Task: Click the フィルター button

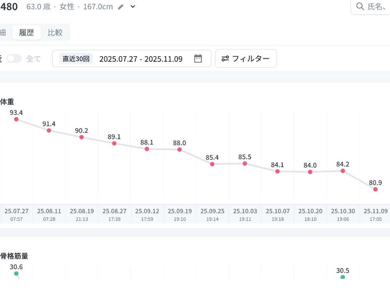Action: 246,58
